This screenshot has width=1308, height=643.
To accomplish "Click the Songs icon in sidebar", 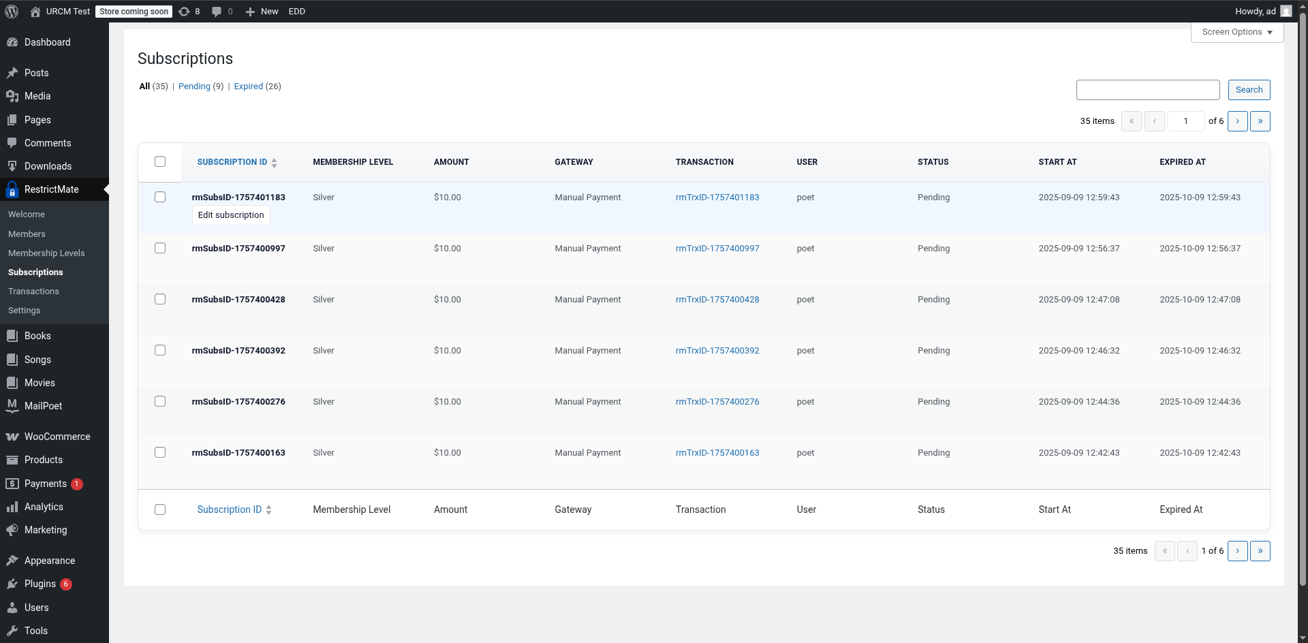I will click(12, 360).
